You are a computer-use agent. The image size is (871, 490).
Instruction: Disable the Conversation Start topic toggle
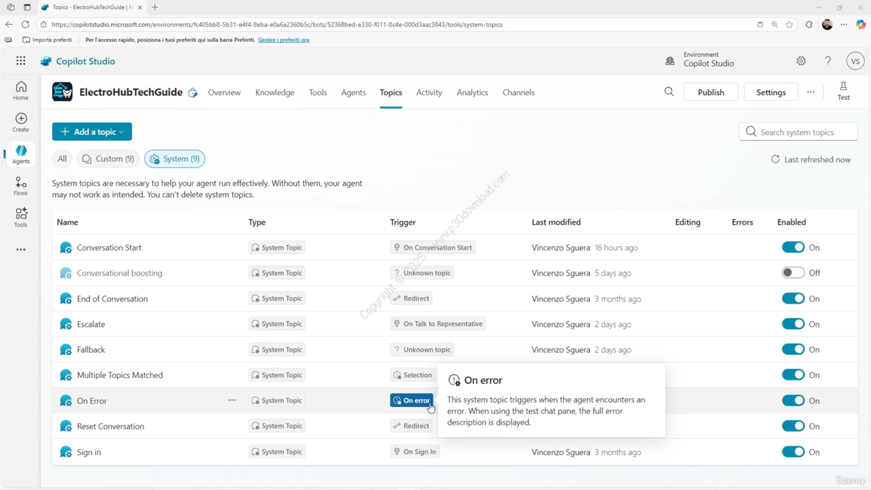click(793, 247)
